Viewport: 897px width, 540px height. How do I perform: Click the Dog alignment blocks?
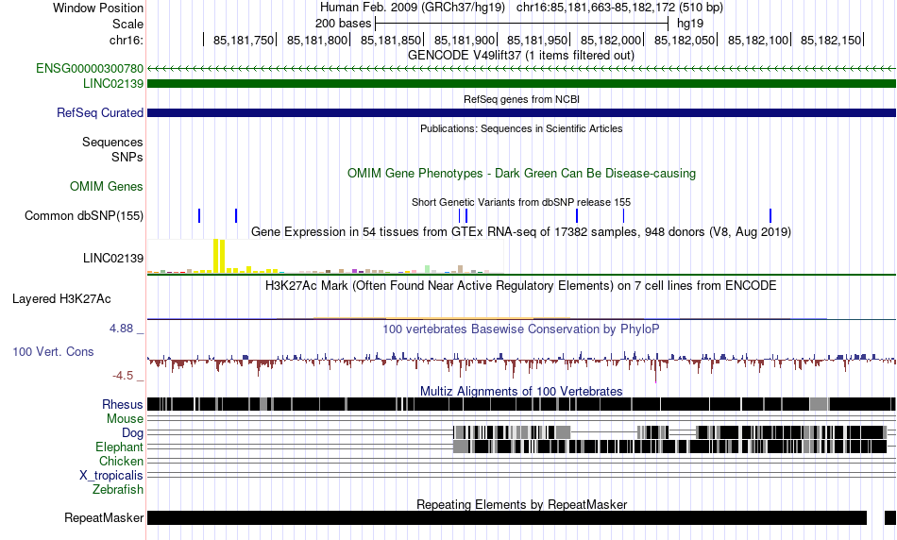[669, 432]
